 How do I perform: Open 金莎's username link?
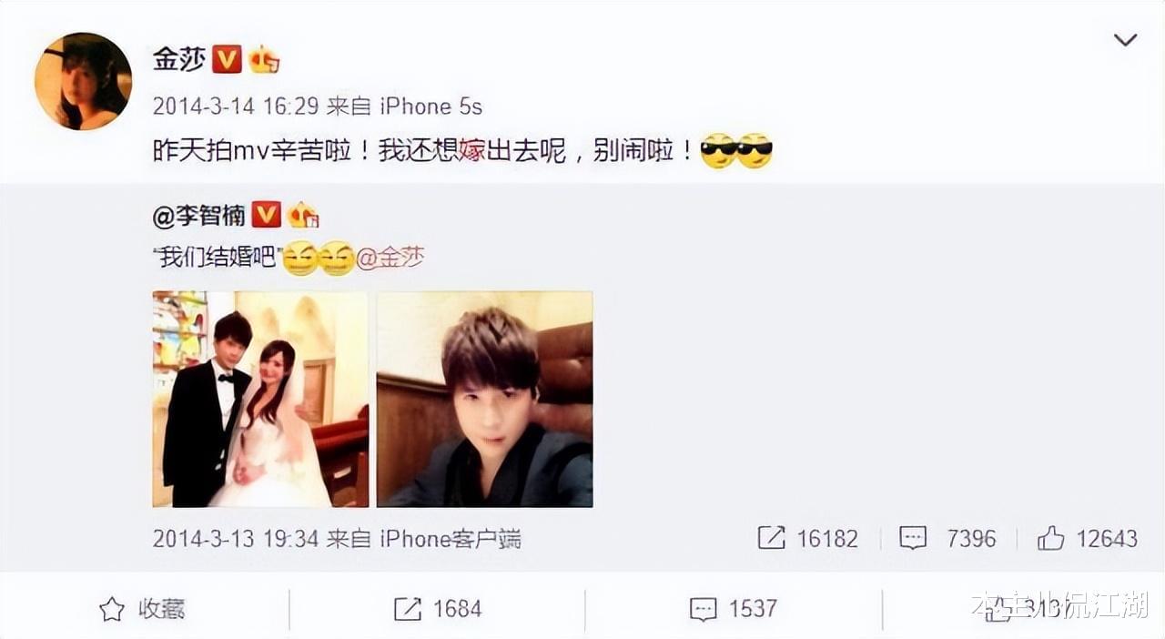(x=178, y=59)
